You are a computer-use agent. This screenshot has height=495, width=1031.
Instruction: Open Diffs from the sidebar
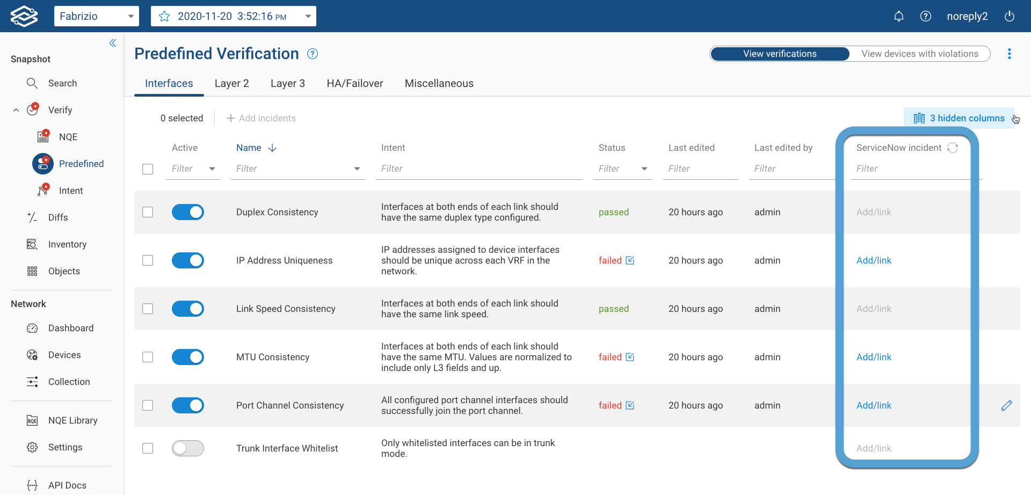[x=58, y=217]
